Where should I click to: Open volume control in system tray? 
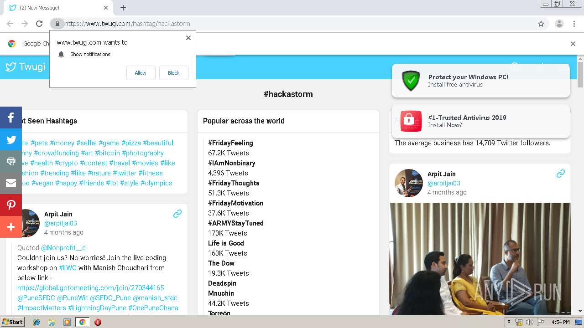click(530, 322)
